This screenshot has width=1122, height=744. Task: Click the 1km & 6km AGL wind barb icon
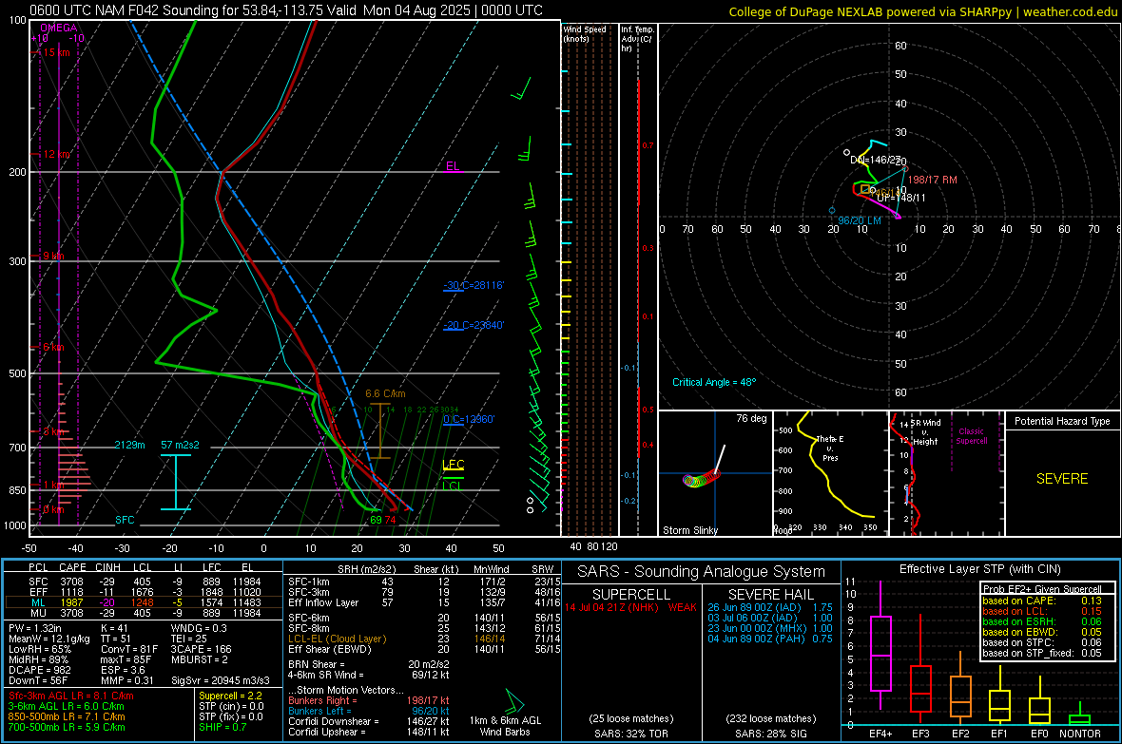pos(513,700)
